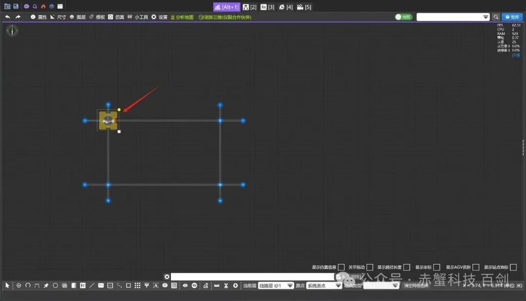Open the 原点 origin dropdown
526x301 pixels.
[x=324, y=285]
